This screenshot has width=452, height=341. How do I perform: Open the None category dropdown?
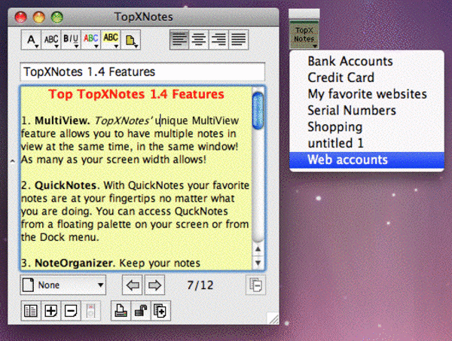(64, 285)
